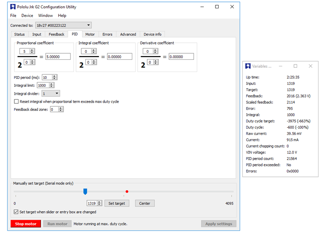Increase the Feedback dead zone value
The width and height of the screenshot is (325, 232).
61,108
